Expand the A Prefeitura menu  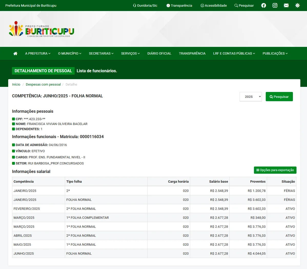[38, 54]
